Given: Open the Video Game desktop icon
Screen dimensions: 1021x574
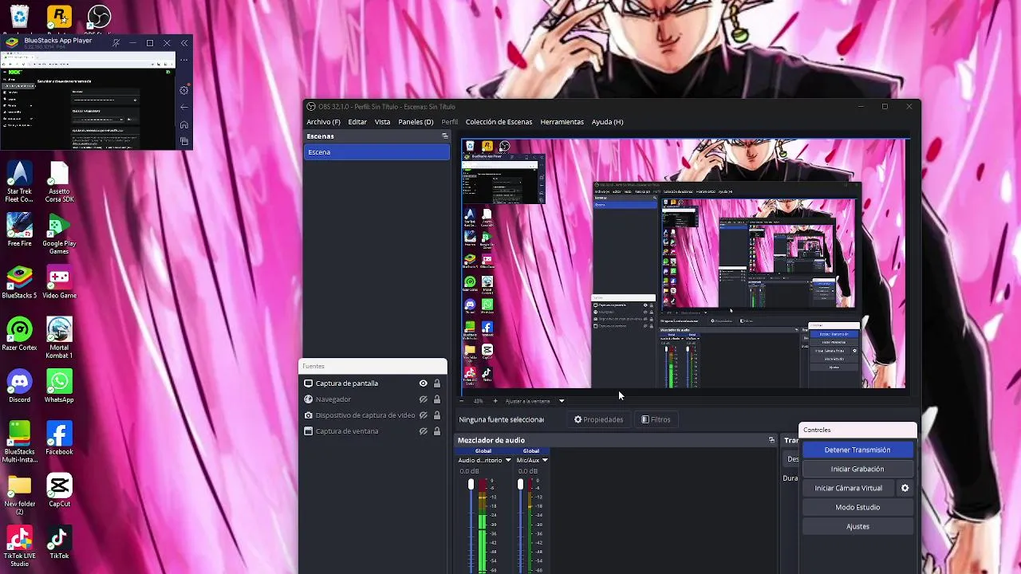Looking at the screenshot, I should pos(59,283).
